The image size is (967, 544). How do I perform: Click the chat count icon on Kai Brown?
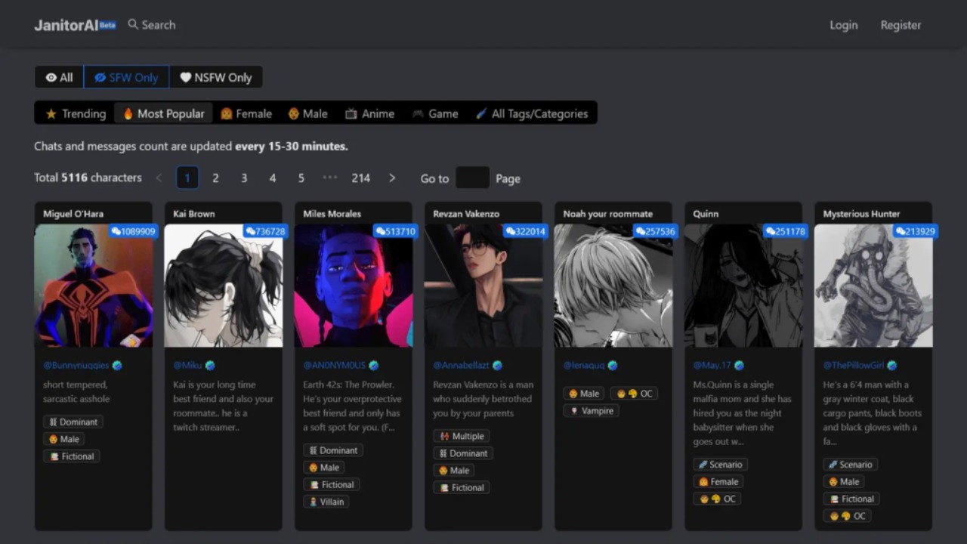[252, 231]
